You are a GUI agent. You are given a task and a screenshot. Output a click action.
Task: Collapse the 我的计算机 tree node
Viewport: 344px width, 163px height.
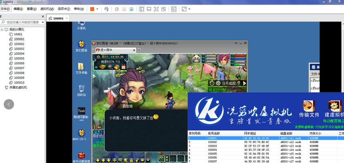tap(2, 30)
